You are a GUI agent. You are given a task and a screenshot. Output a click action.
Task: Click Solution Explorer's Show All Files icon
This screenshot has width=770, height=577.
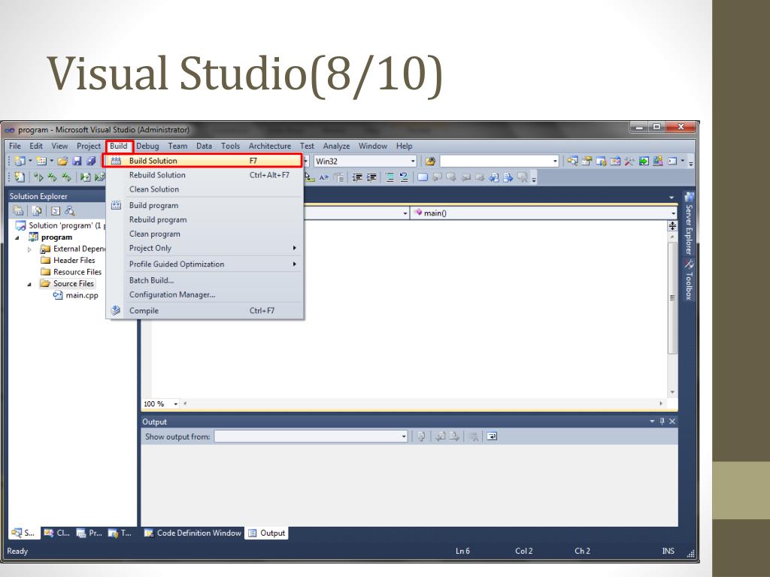pyautogui.click(x=37, y=211)
